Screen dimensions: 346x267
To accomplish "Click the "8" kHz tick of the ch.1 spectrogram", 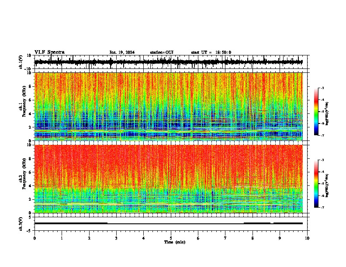I will (x=31, y=86).
